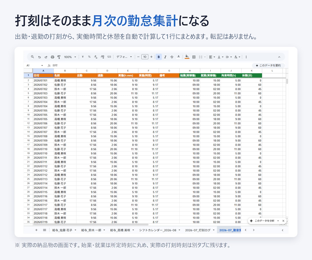Undo the last action
This screenshot has height=260, width=312.
[39, 57]
